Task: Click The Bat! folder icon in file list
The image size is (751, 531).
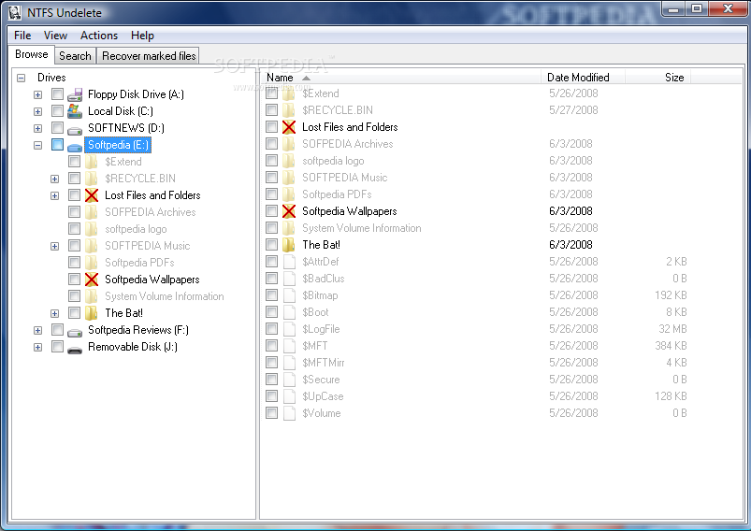Action: [288, 245]
